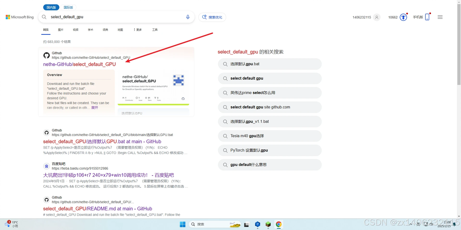
Task: Click the 搜索优化 button
Action: [x=212, y=17]
